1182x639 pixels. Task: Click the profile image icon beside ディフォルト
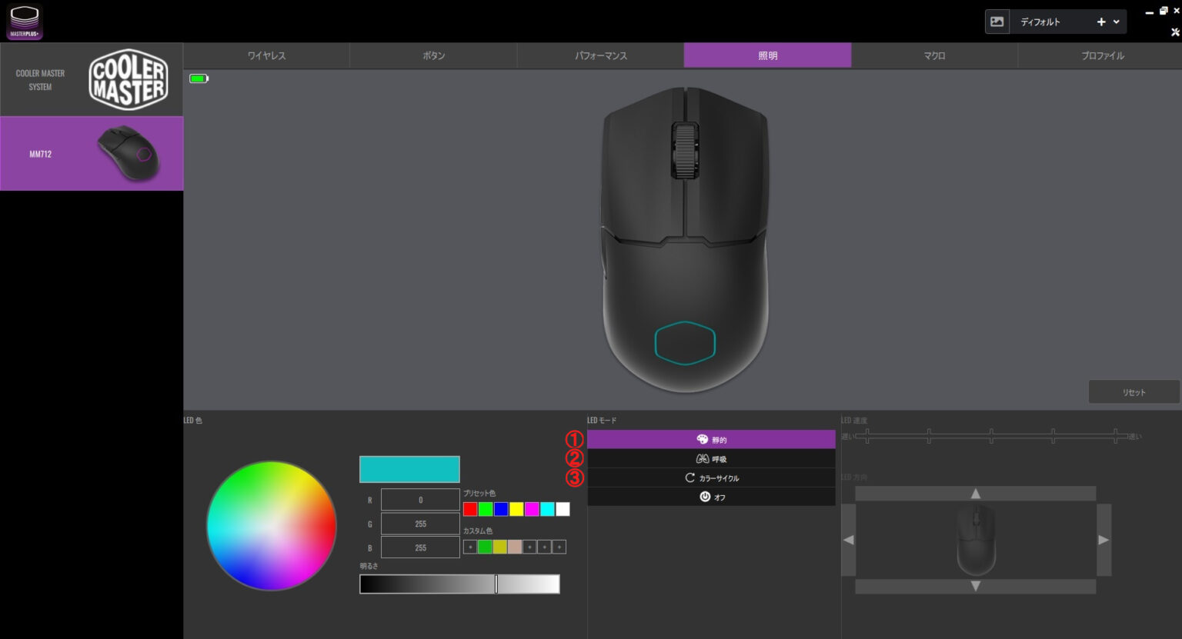(x=997, y=22)
